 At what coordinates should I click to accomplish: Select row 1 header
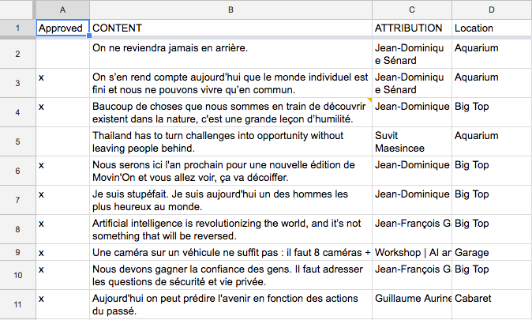(x=17, y=28)
